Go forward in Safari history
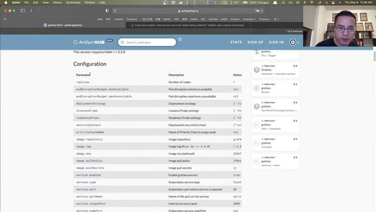Viewport: 376px width, 212px height. coord(38,11)
